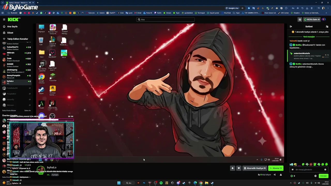
Task: Open the VirusTotal bookmark
Action: (x=226, y=13)
